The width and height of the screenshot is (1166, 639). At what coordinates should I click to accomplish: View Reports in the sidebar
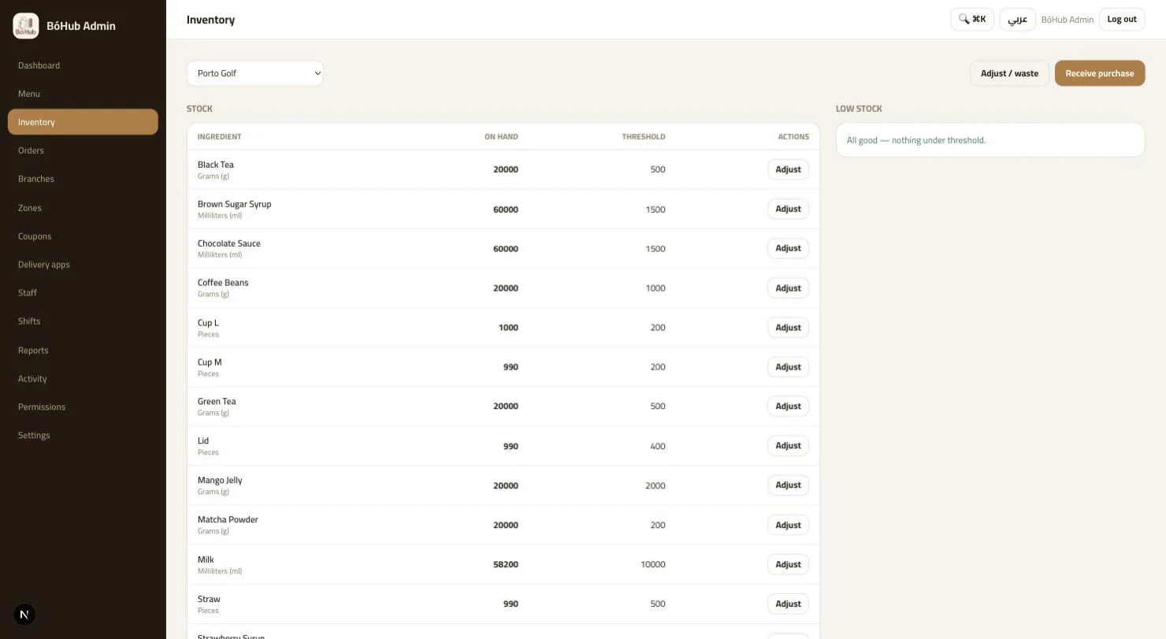click(x=83, y=351)
